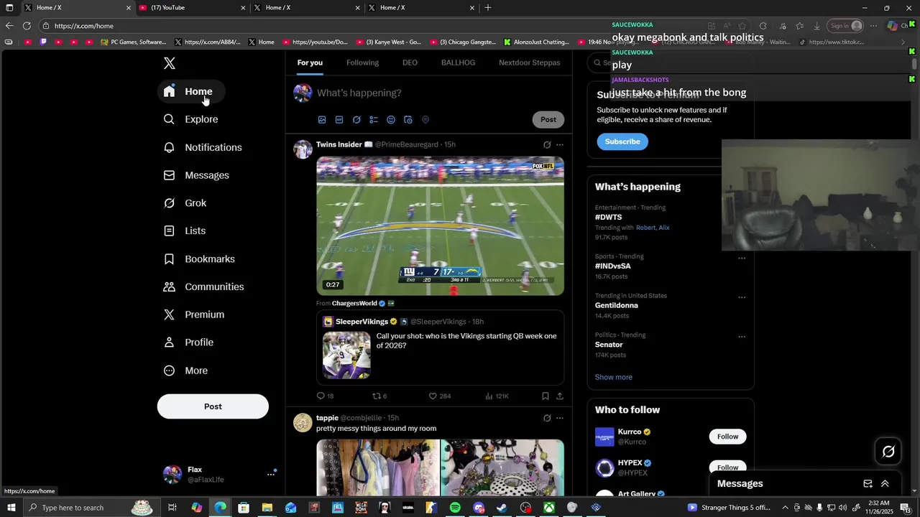Open Grok from the sidebar
920x517 pixels.
(x=185, y=203)
